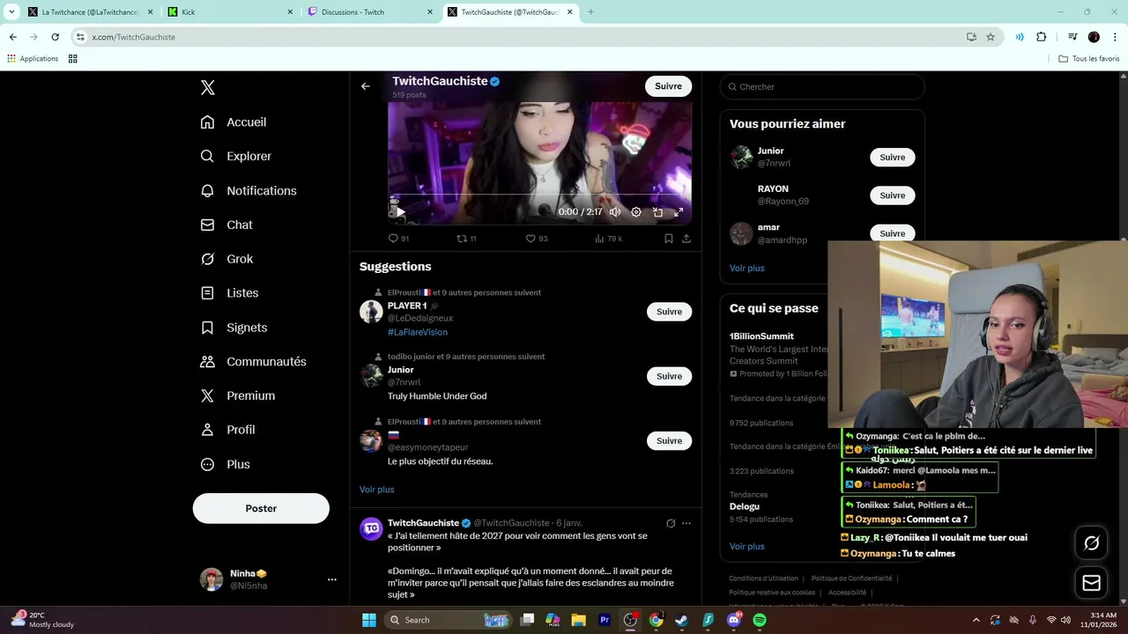The width and height of the screenshot is (1128, 634).
Task: Open the tab search dropdown
Action: tap(11, 12)
